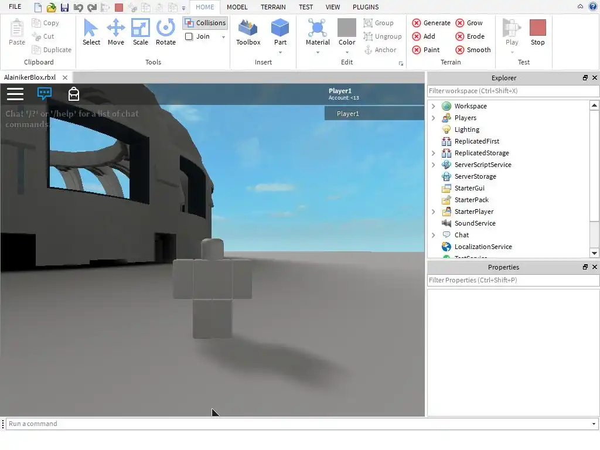Image resolution: width=600 pixels, height=450 pixels.
Task: Expand the ReplicatedStorage tree node
Action: pyautogui.click(x=433, y=153)
